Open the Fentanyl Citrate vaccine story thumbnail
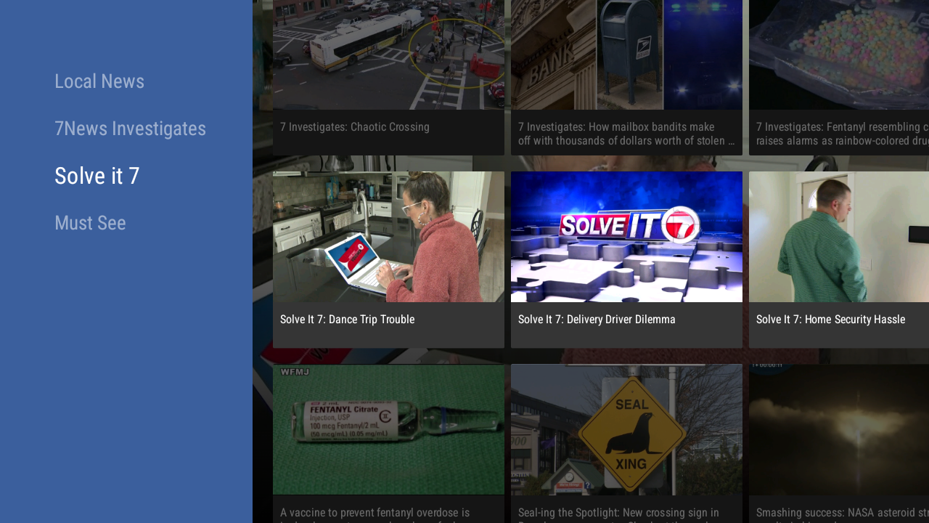The image size is (929, 523). 388,429
